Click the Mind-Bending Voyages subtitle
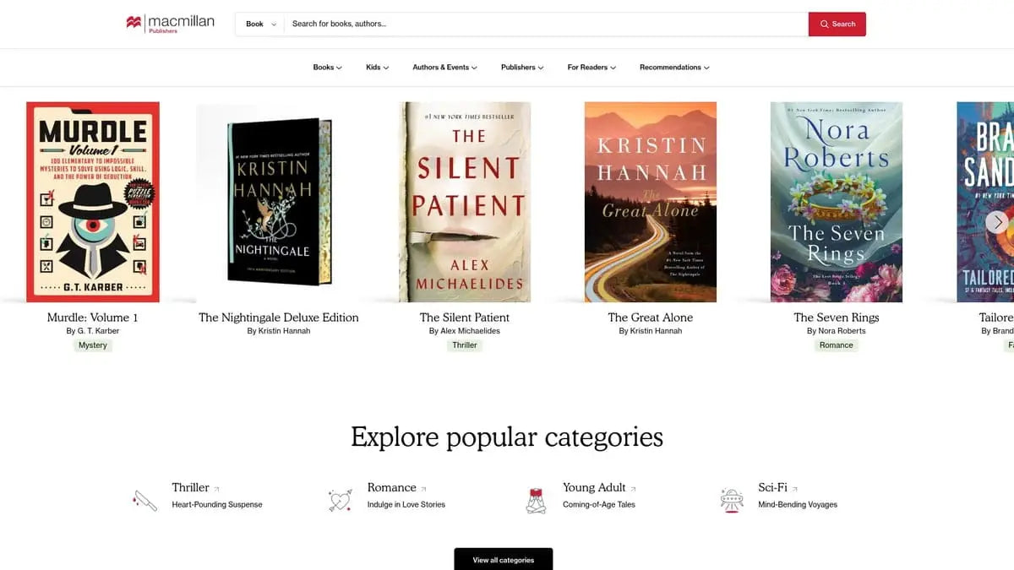The height and width of the screenshot is (570, 1014). coord(798,505)
